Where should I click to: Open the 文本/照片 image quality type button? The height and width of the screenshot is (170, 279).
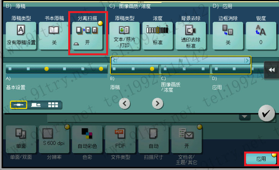click(x=125, y=36)
